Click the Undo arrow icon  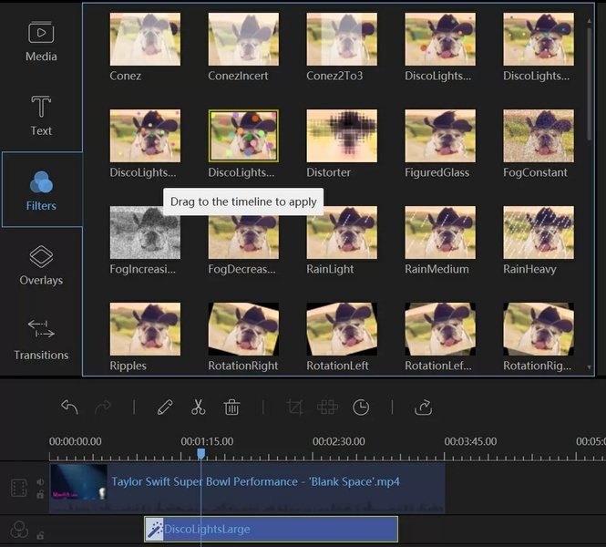coord(69,408)
